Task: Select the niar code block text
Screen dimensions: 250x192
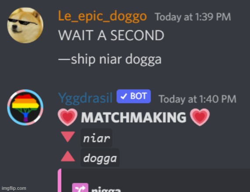Action: pyautogui.click(x=96, y=138)
